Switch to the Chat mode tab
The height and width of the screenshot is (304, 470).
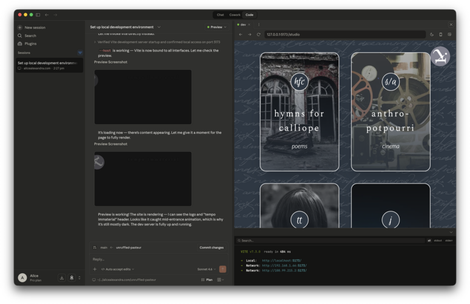coord(220,15)
